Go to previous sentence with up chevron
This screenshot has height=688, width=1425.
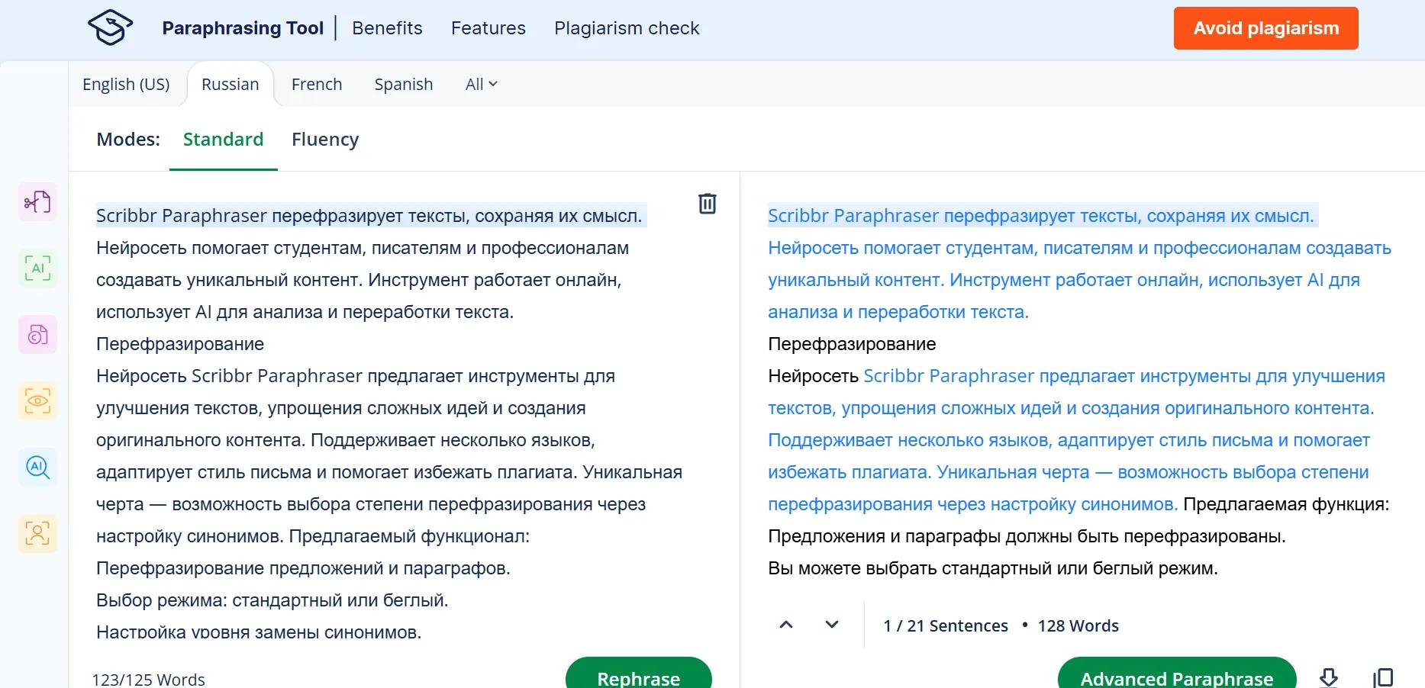(786, 625)
